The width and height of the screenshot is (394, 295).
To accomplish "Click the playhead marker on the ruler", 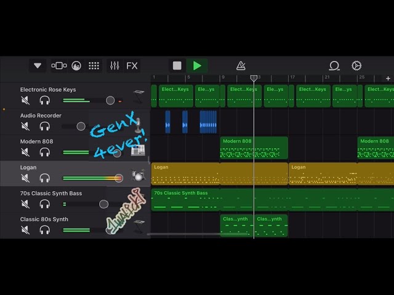I will [254, 78].
